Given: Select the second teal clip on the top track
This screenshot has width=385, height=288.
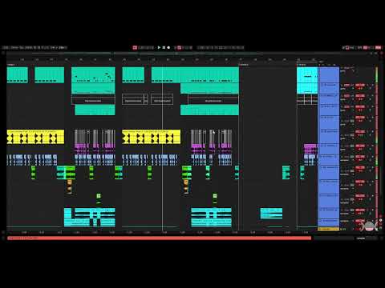Looking at the screenshot, I should coord(50,75).
